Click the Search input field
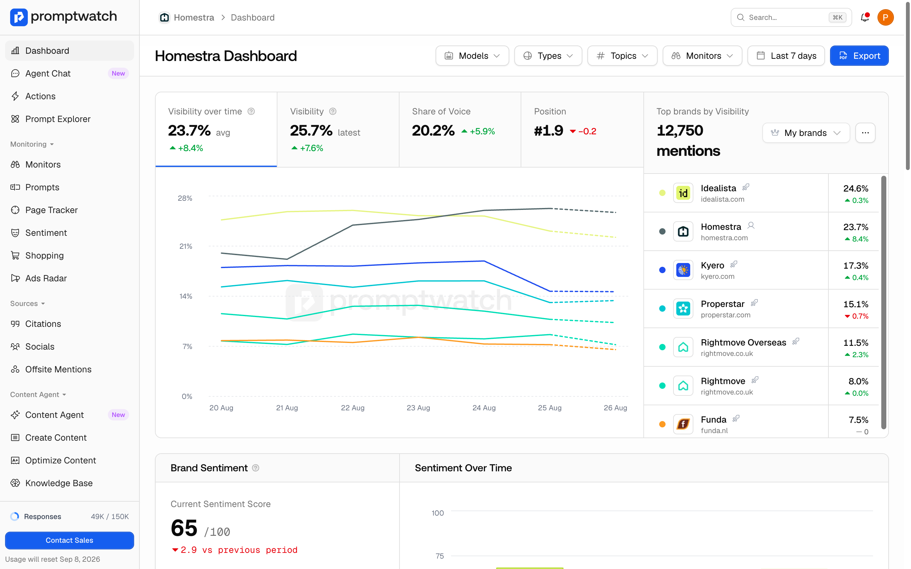Viewport: 911px width, 569px height. point(791,17)
